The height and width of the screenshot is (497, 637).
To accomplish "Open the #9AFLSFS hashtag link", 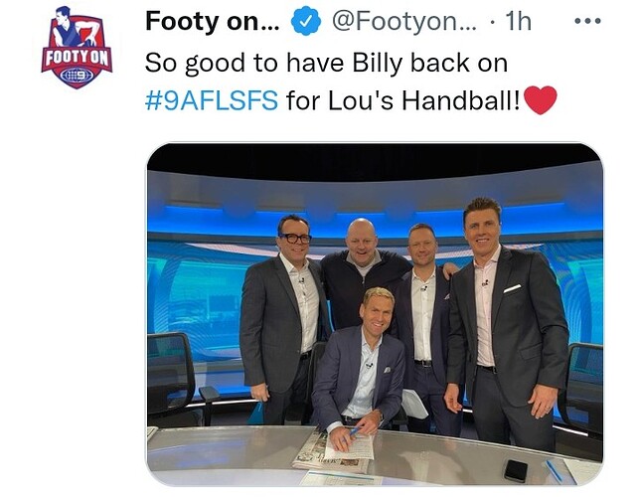I will 212,100.
